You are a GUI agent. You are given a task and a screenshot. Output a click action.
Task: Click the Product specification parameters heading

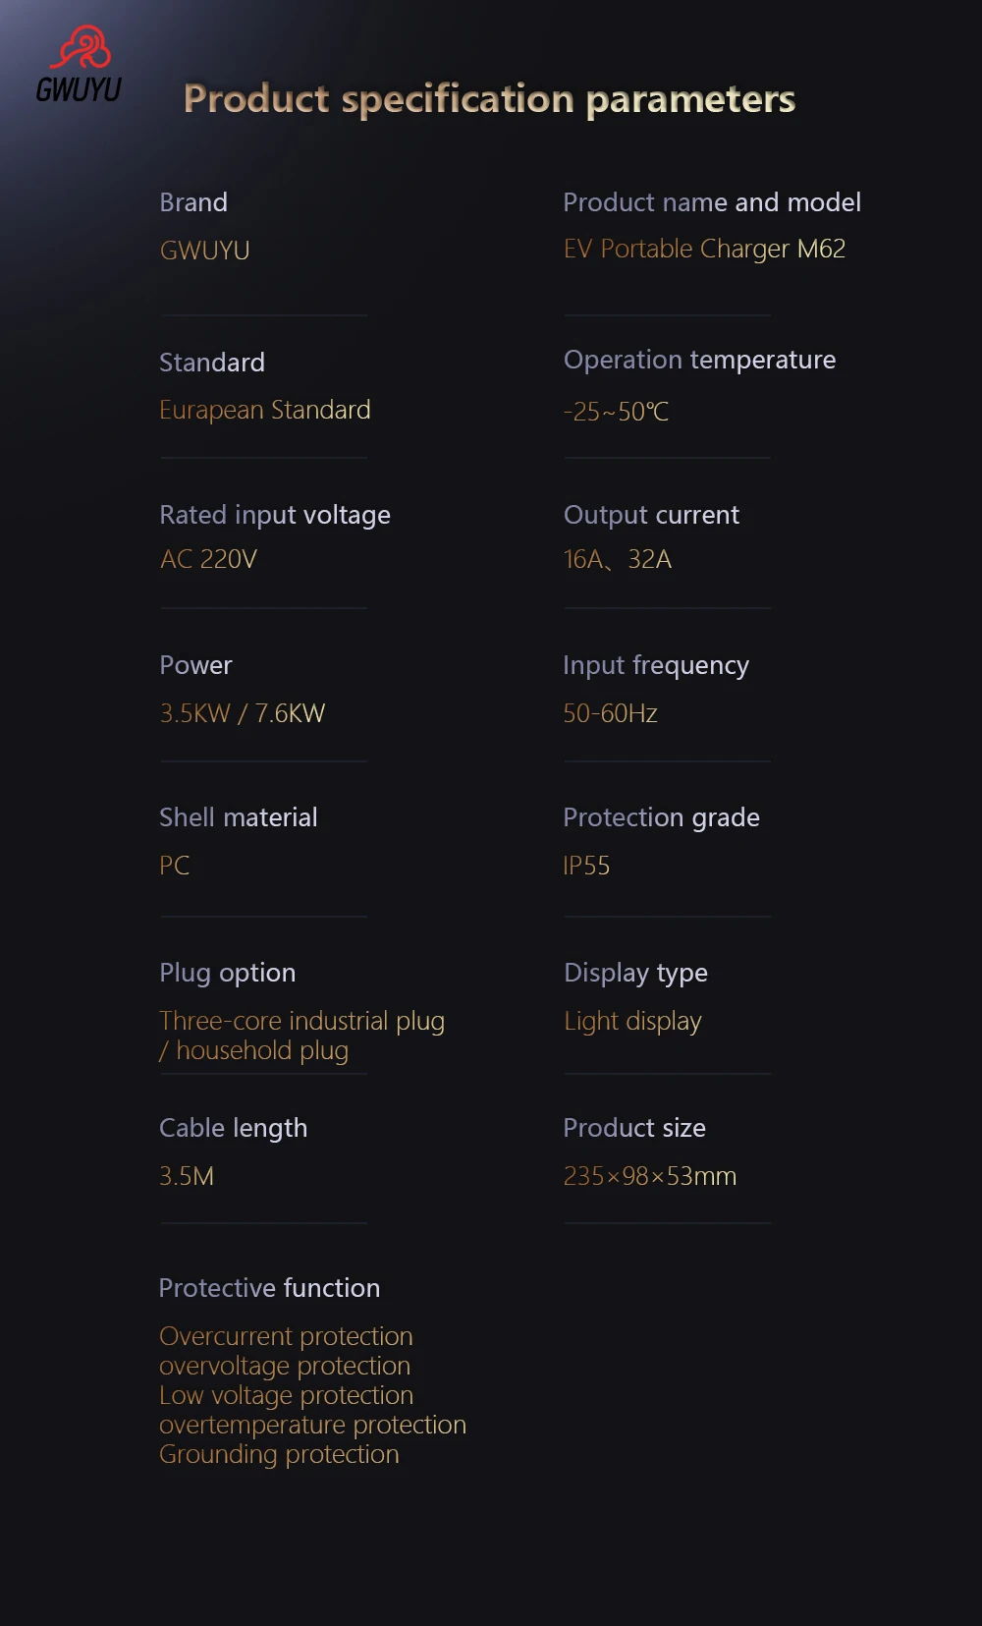(x=489, y=100)
